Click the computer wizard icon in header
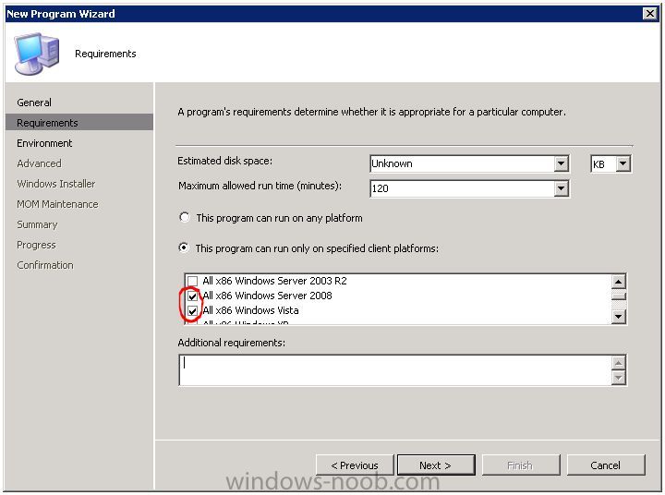The image size is (665, 495). point(36,54)
